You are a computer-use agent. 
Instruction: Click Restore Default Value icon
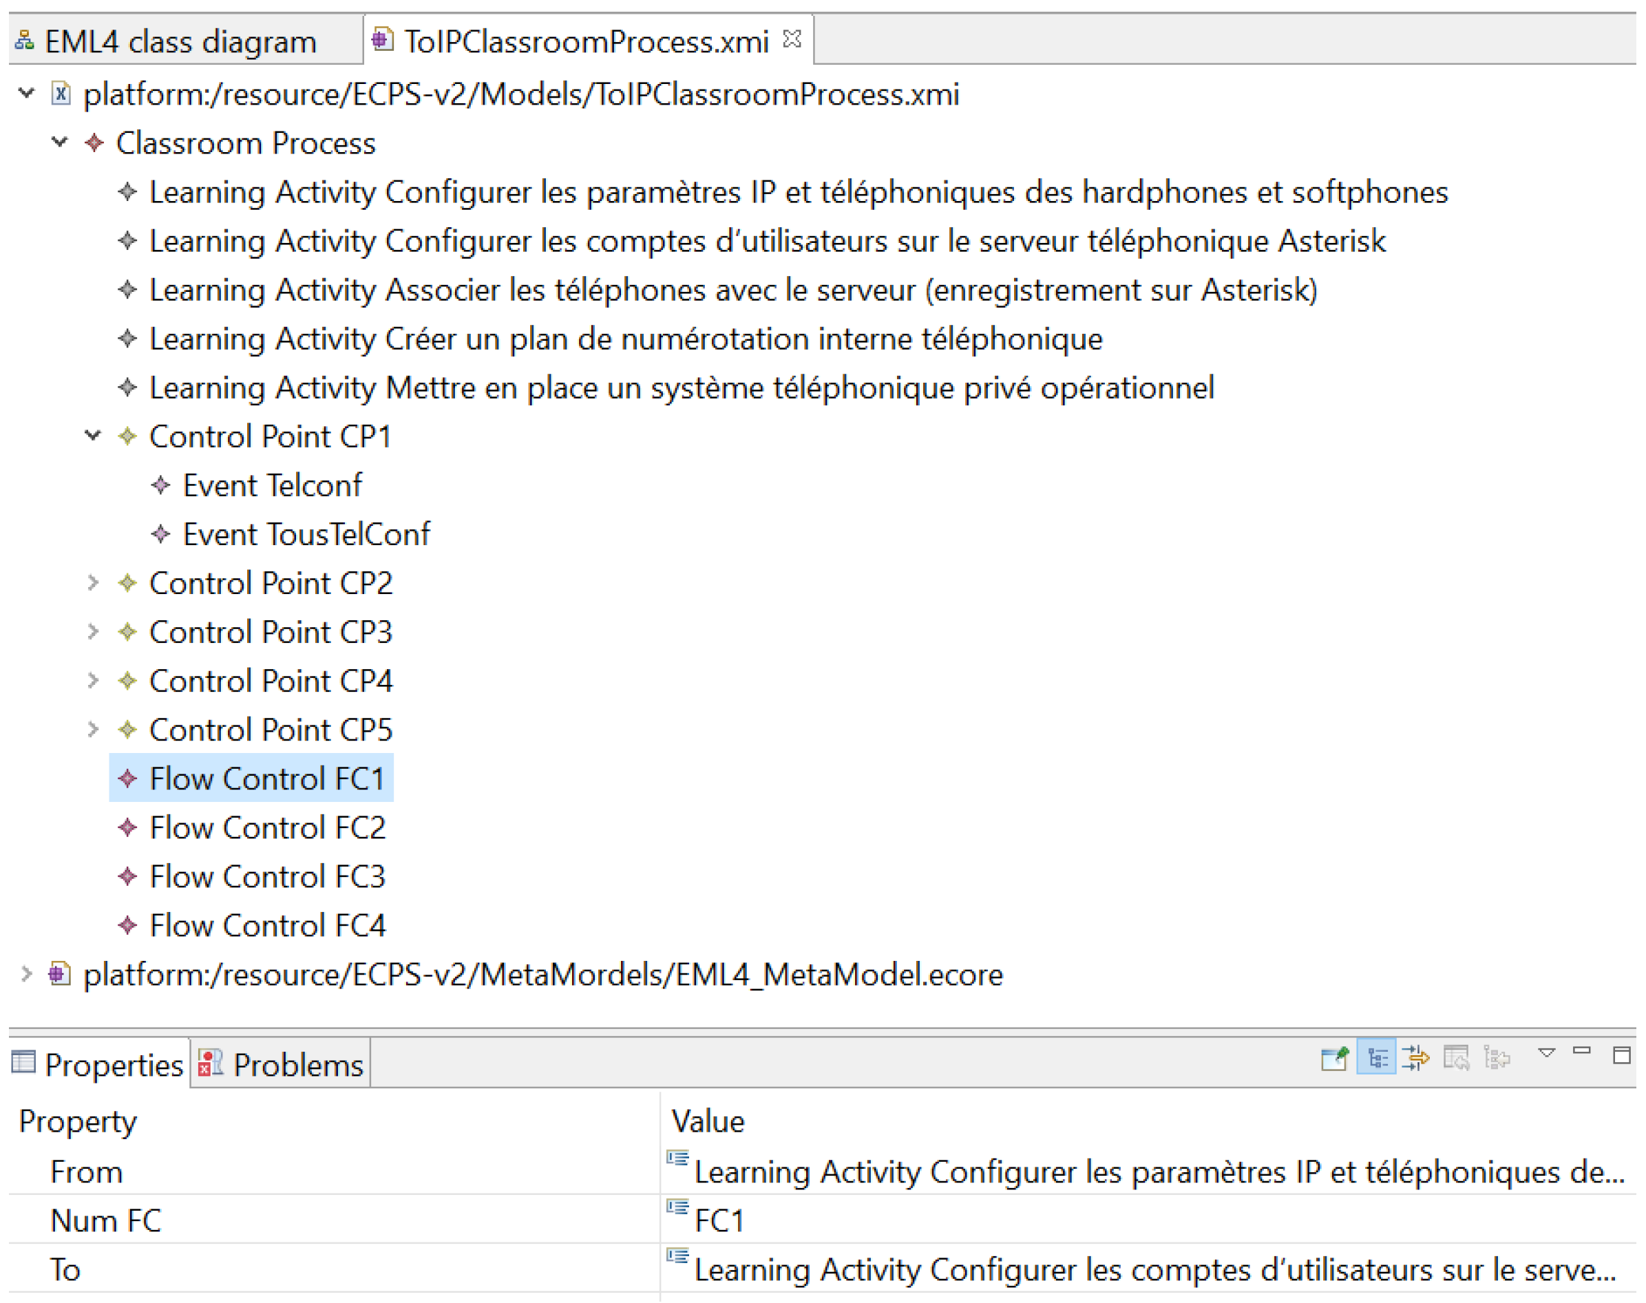1455,1058
